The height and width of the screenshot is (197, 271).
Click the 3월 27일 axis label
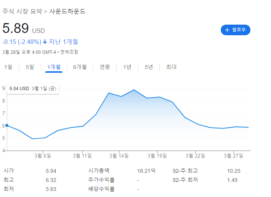233,156
